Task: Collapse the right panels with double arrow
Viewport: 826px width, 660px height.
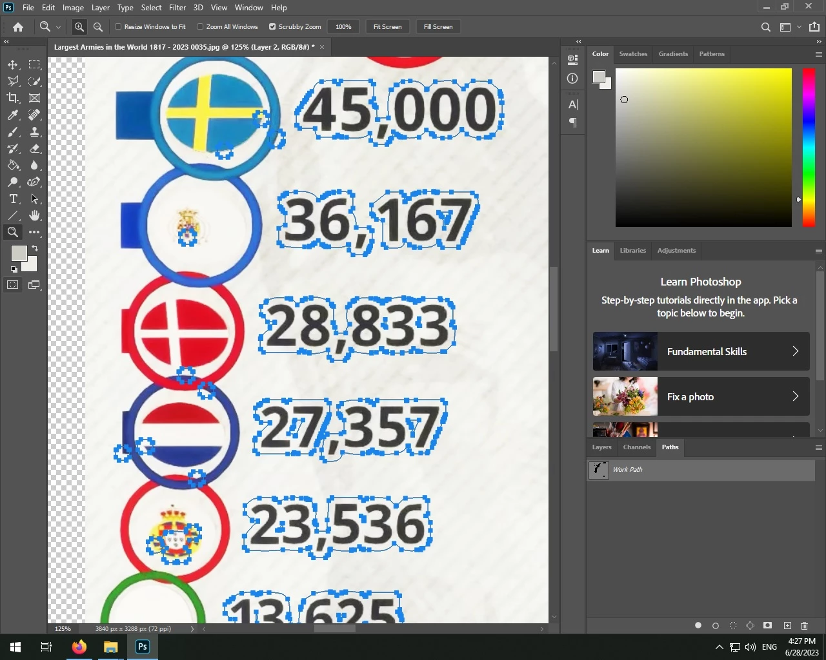Action: tap(818, 41)
